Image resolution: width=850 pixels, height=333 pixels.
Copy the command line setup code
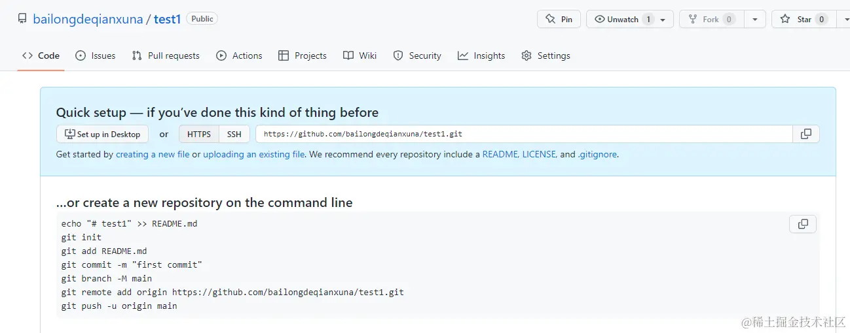click(x=803, y=225)
